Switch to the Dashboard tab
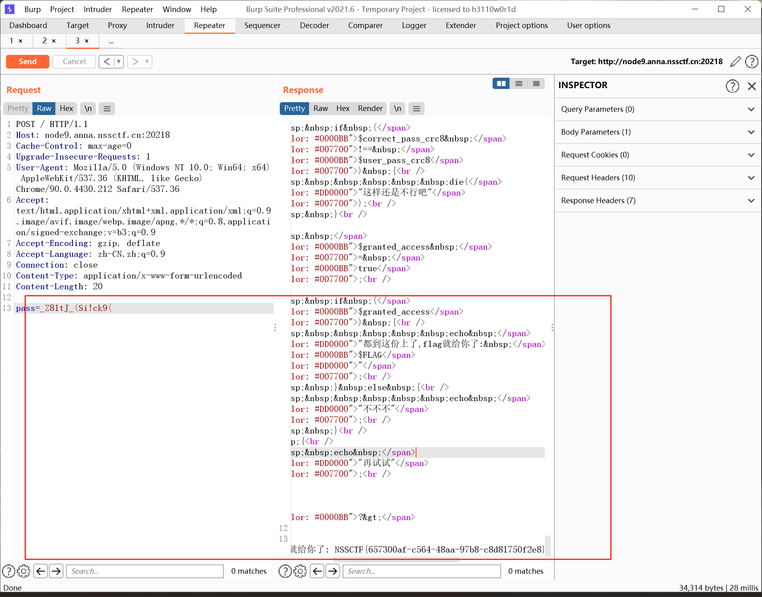 tap(28, 26)
